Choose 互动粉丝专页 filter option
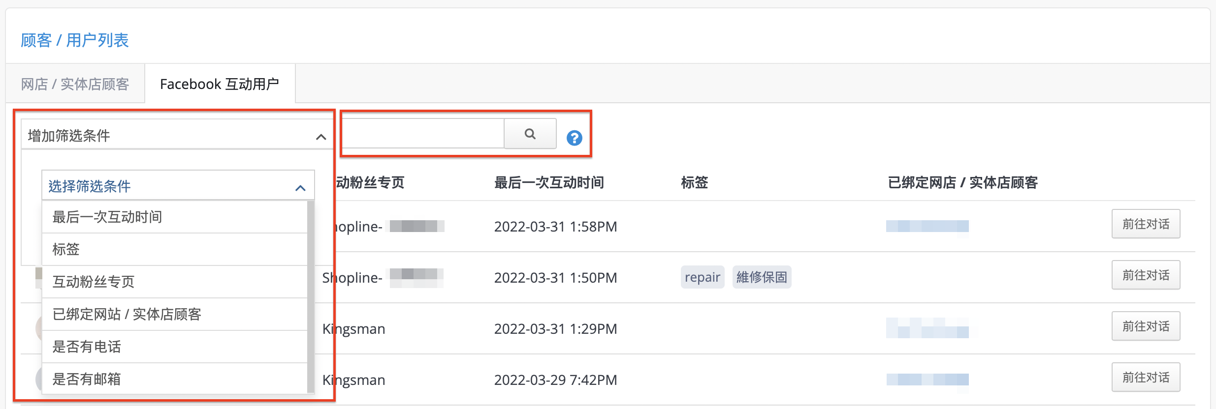The width and height of the screenshot is (1216, 409). click(175, 282)
